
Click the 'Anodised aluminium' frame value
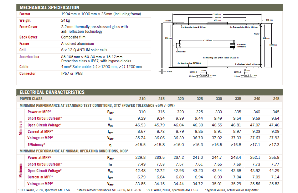coord(78,44)
